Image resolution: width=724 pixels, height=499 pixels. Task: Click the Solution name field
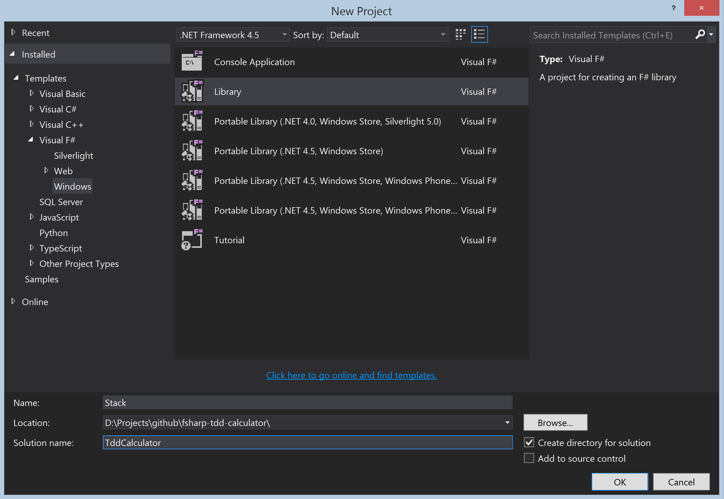307,442
